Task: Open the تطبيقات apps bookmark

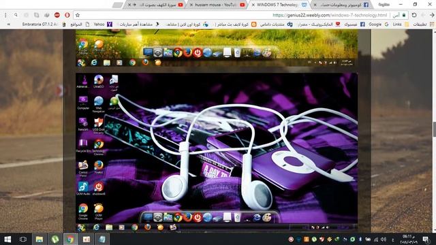Action: tap(423, 24)
